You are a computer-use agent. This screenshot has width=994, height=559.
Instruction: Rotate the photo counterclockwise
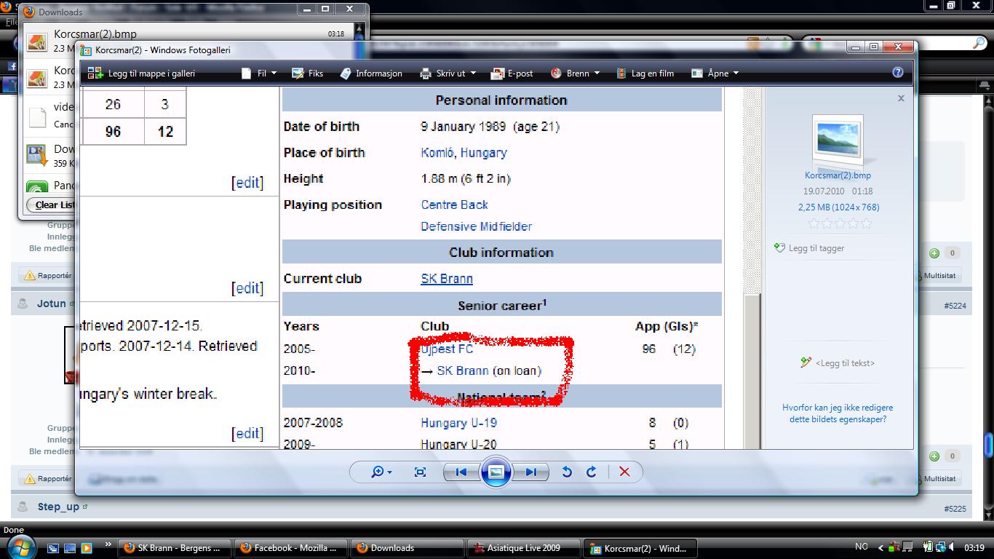(x=567, y=472)
